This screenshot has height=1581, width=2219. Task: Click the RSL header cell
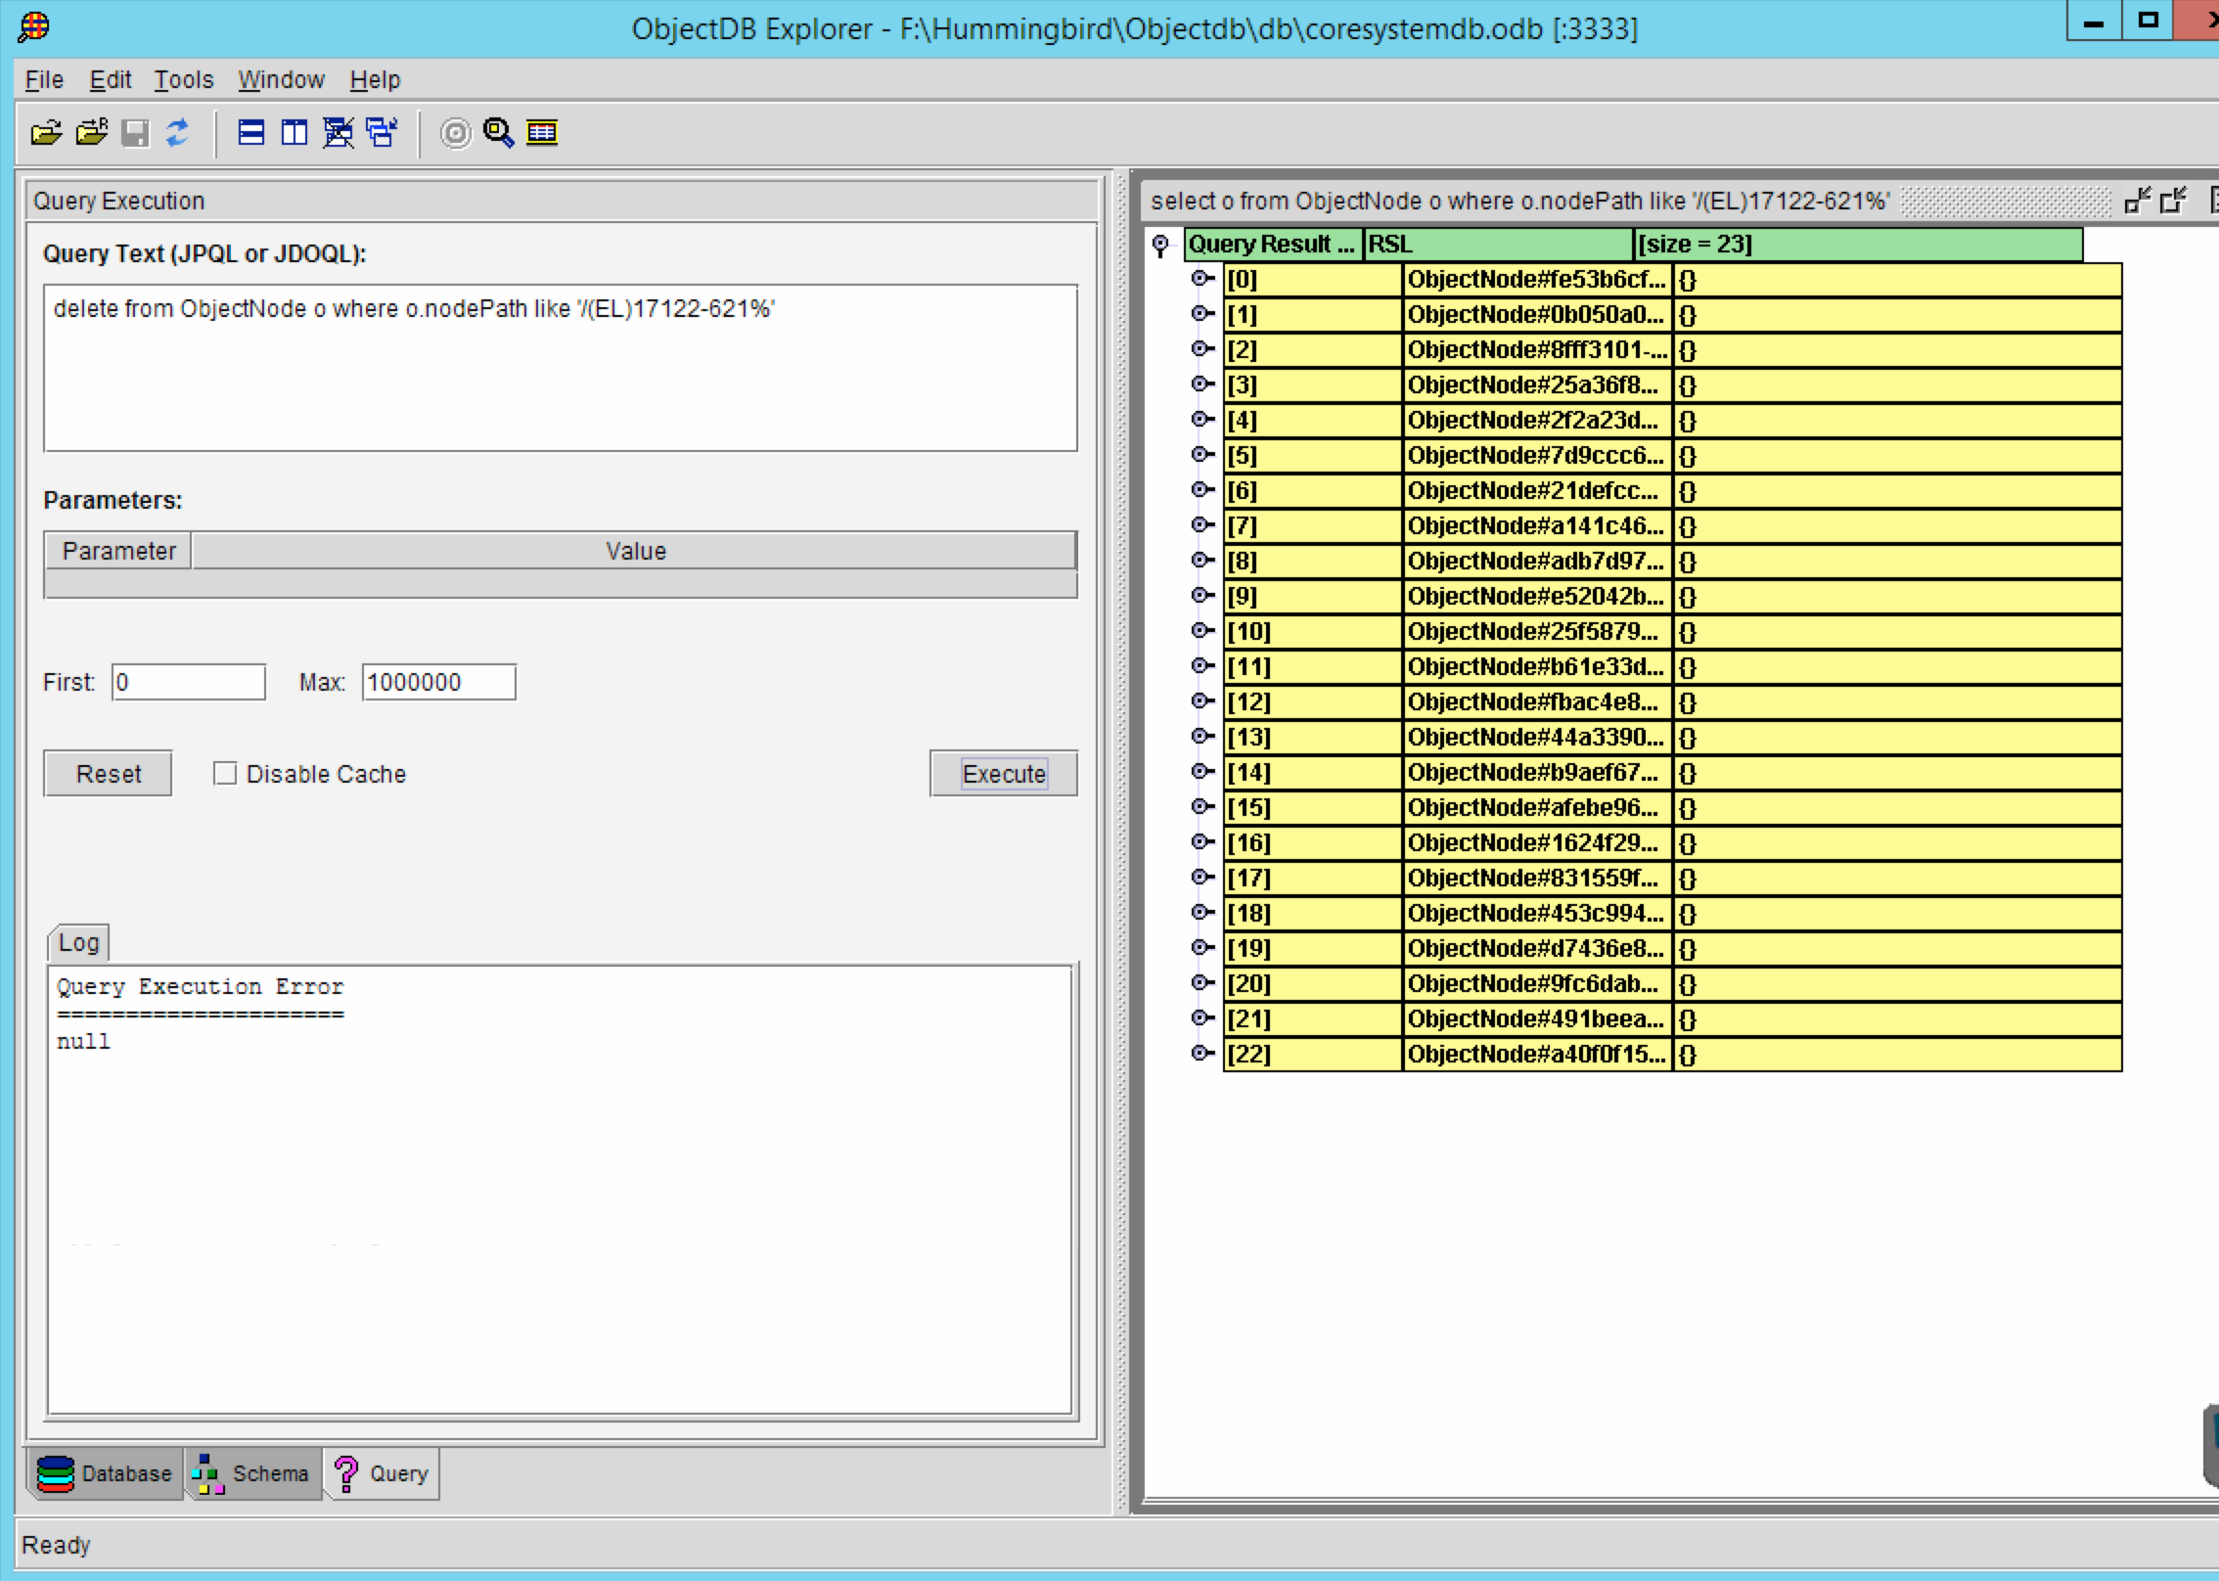[1498, 245]
